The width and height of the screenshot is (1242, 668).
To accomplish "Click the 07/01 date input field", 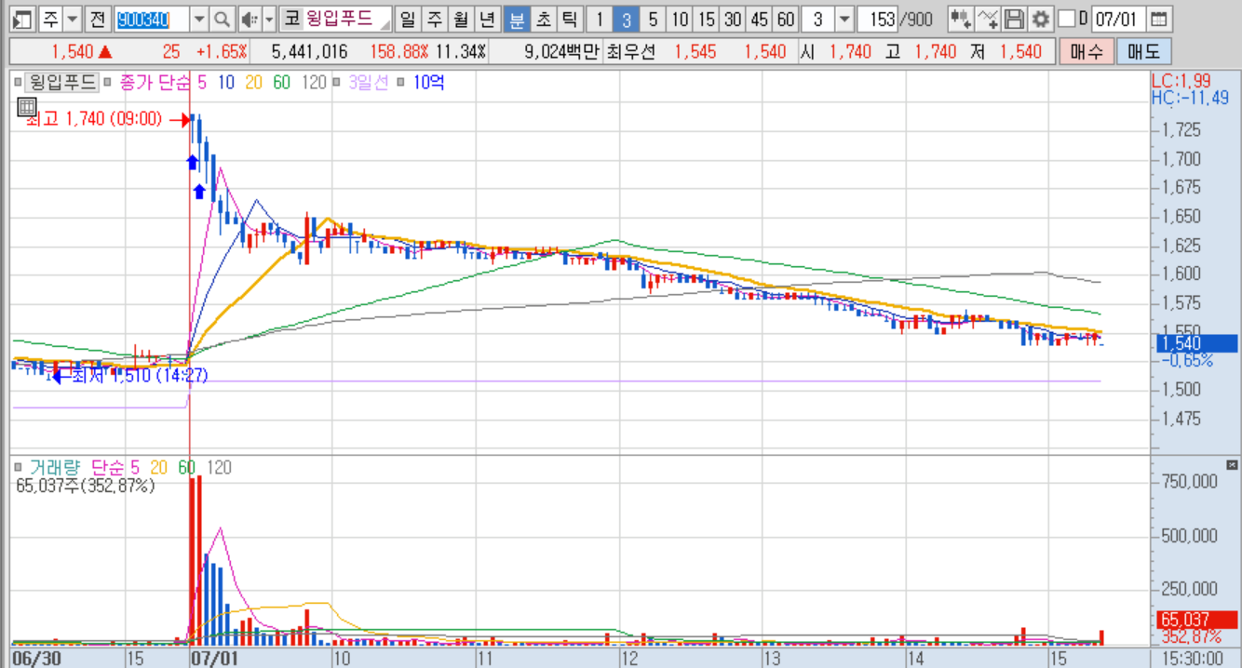I will pos(1117,19).
